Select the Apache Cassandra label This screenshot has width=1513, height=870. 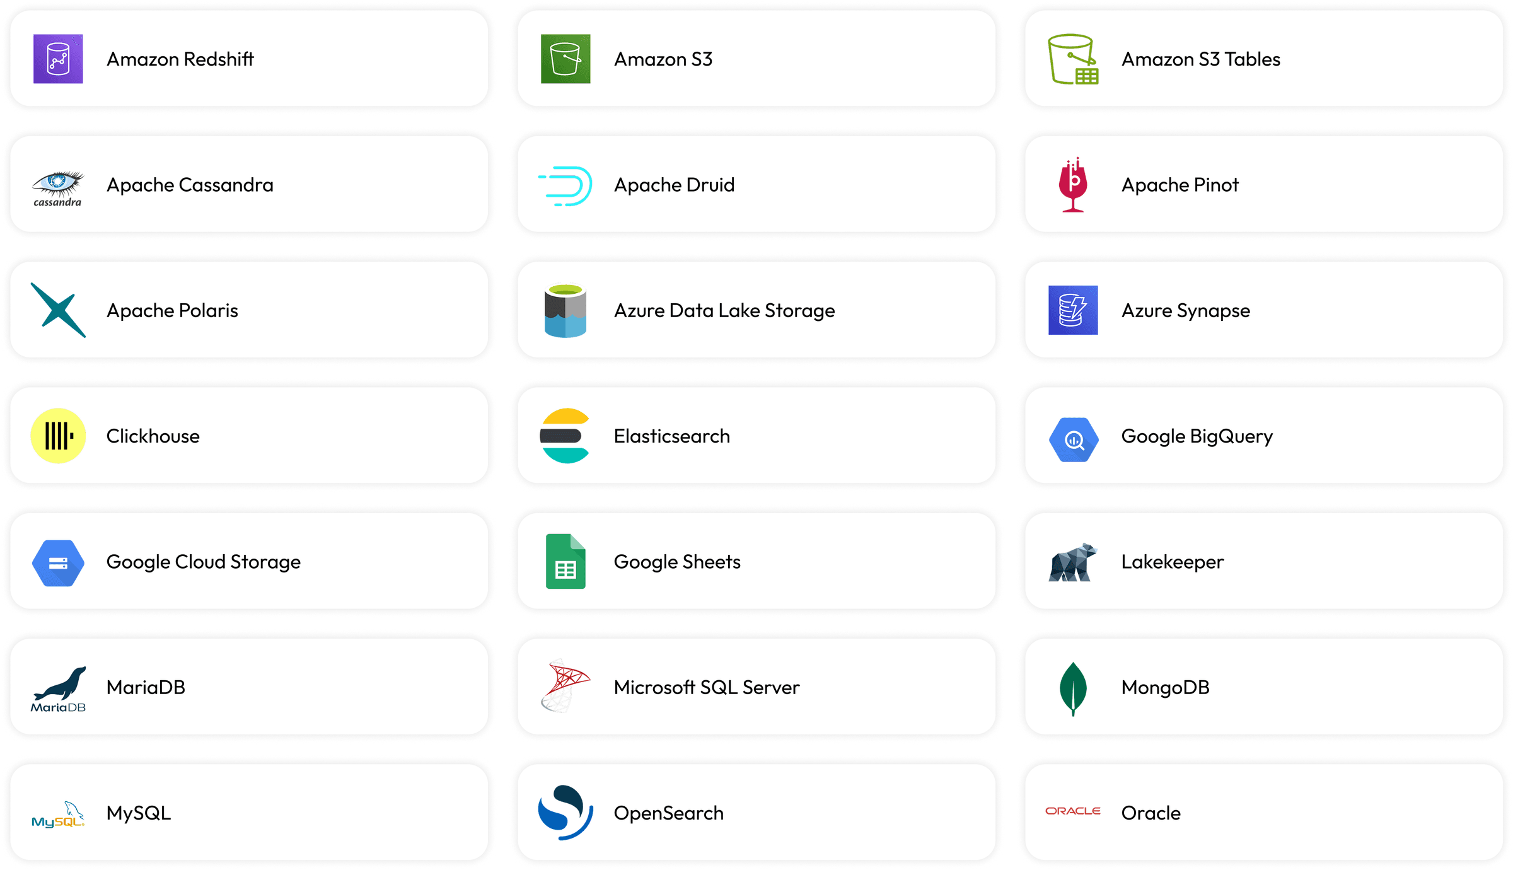[x=190, y=185]
